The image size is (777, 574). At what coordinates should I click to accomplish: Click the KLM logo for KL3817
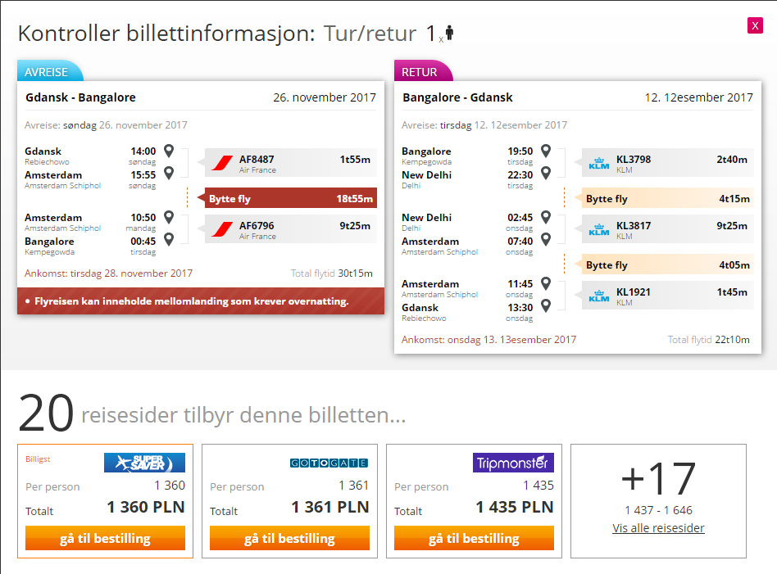tap(598, 229)
